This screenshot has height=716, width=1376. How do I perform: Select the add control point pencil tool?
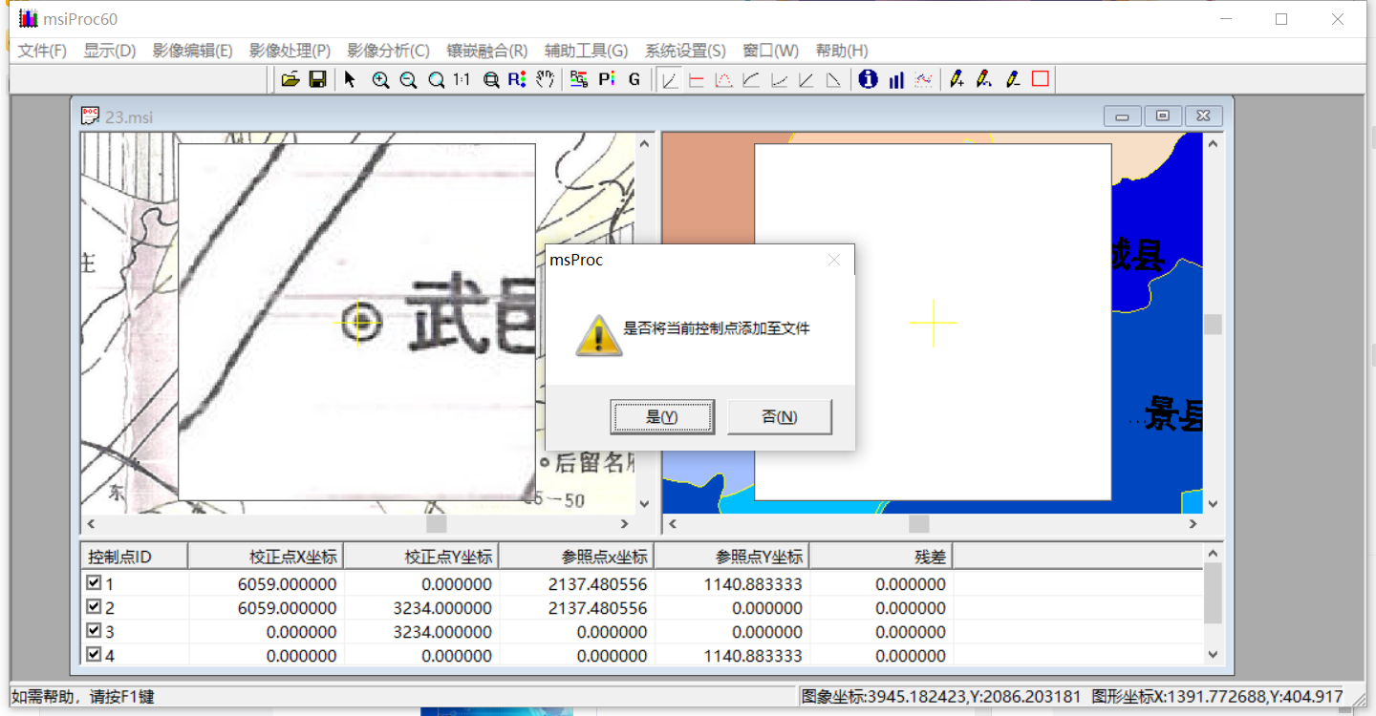(957, 79)
